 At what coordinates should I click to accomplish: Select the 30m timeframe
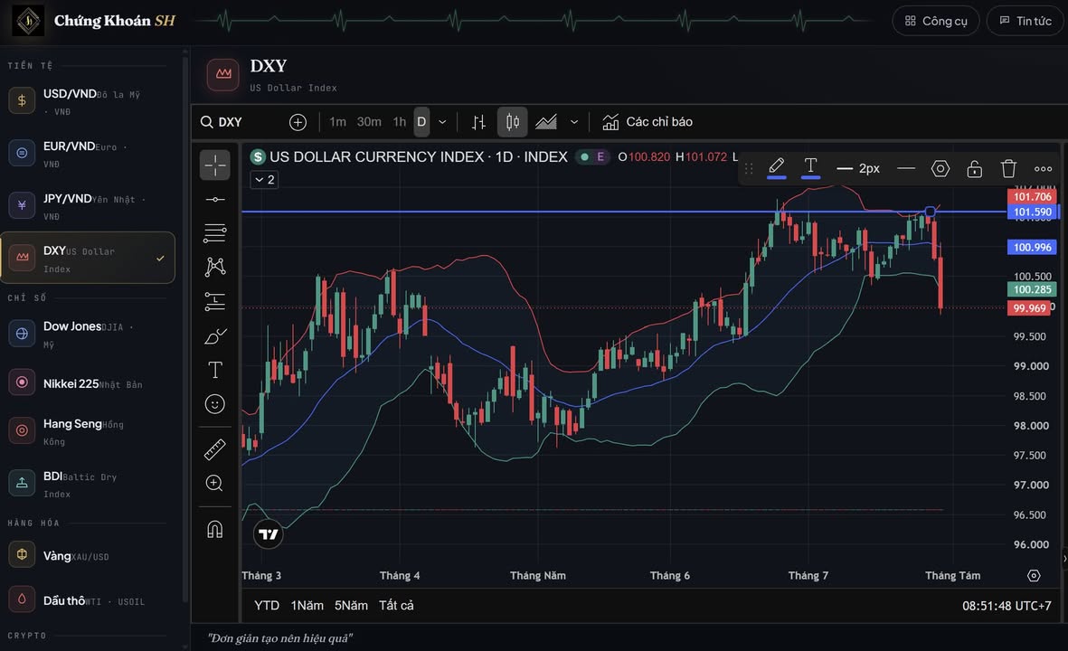[x=368, y=122]
